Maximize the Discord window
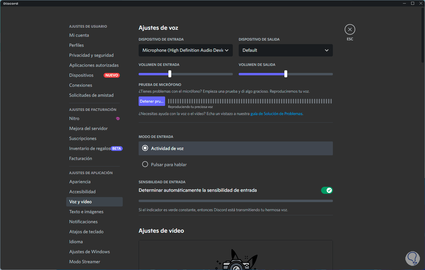Image resolution: width=425 pixels, height=270 pixels. tap(413, 3)
